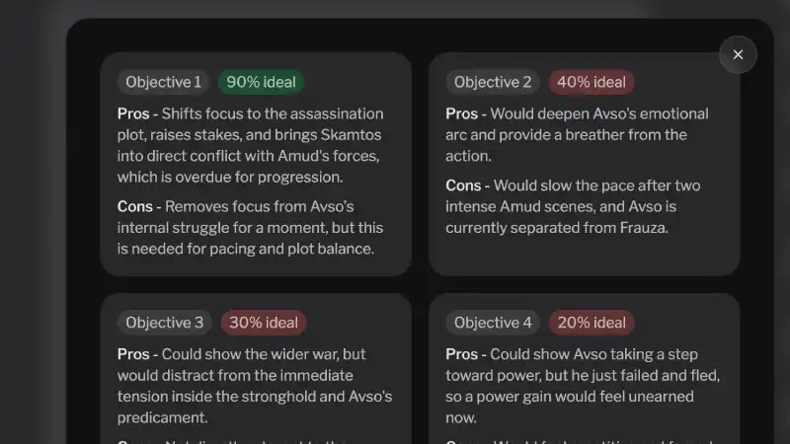
Task: Click the 20% ideal badge
Action: [591, 323]
